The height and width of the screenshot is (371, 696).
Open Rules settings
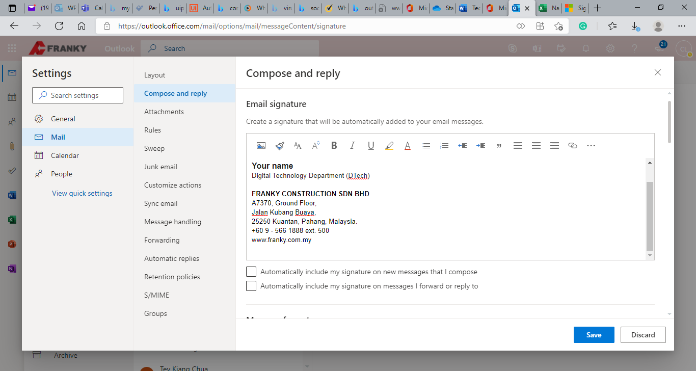184,130
